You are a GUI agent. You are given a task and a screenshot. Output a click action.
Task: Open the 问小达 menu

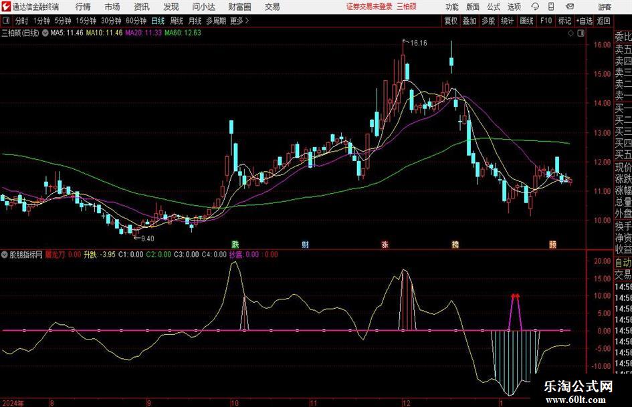coord(203,7)
